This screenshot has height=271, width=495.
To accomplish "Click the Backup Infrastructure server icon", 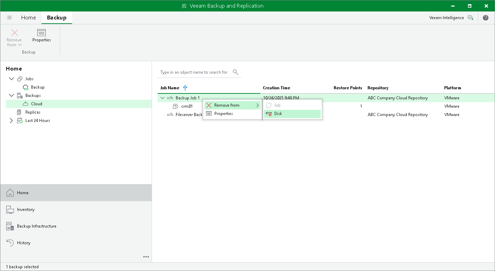I will click(x=10, y=226).
